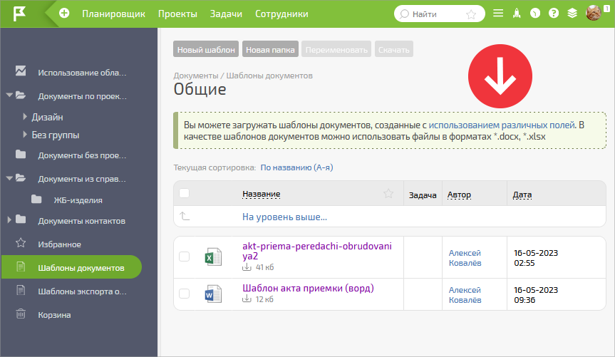
Task: Sort by the Автор column header
Action: [x=459, y=195]
